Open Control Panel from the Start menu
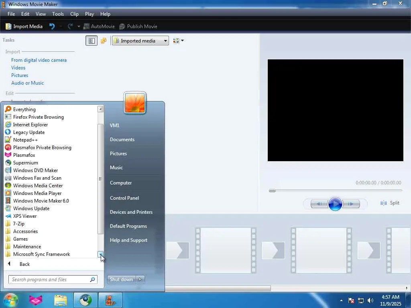The height and width of the screenshot is (308, 411). (x=124, y=198)
